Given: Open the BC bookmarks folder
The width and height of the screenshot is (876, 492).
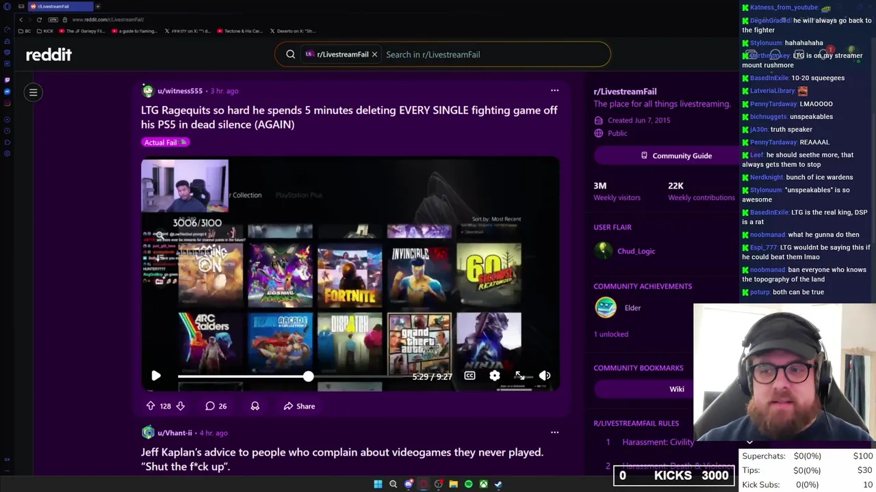Looking at the screenshot, I should 26,31.
